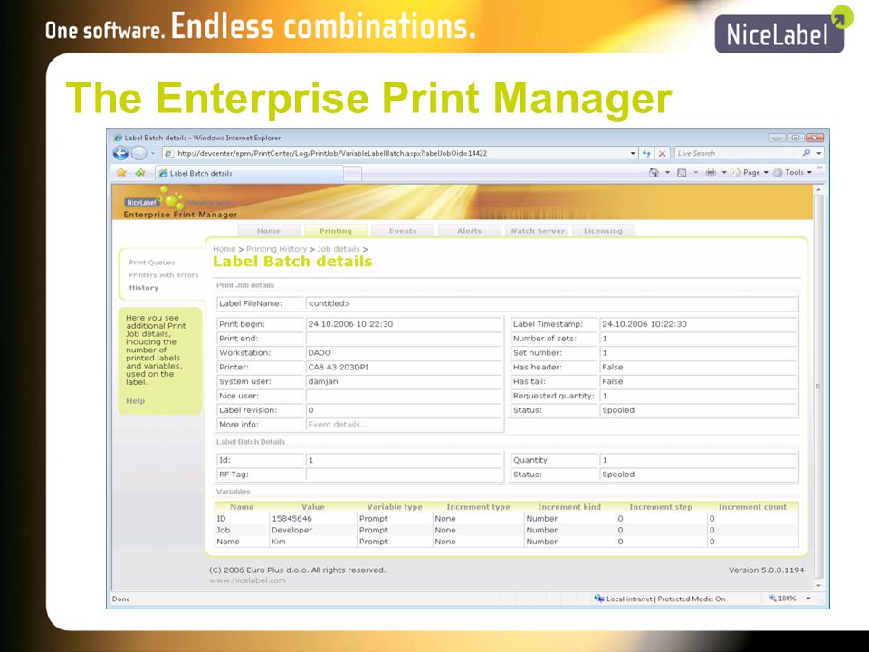Open the address bar history dropdown arrow
869x652 pixels.
(x=633, y=153)
